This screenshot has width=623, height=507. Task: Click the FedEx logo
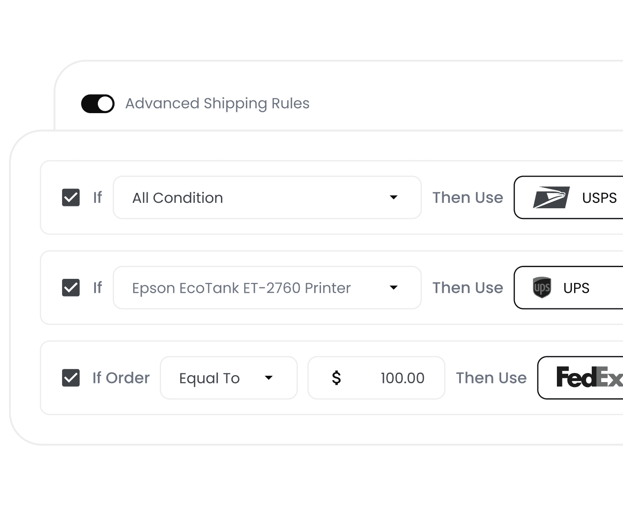589,378
